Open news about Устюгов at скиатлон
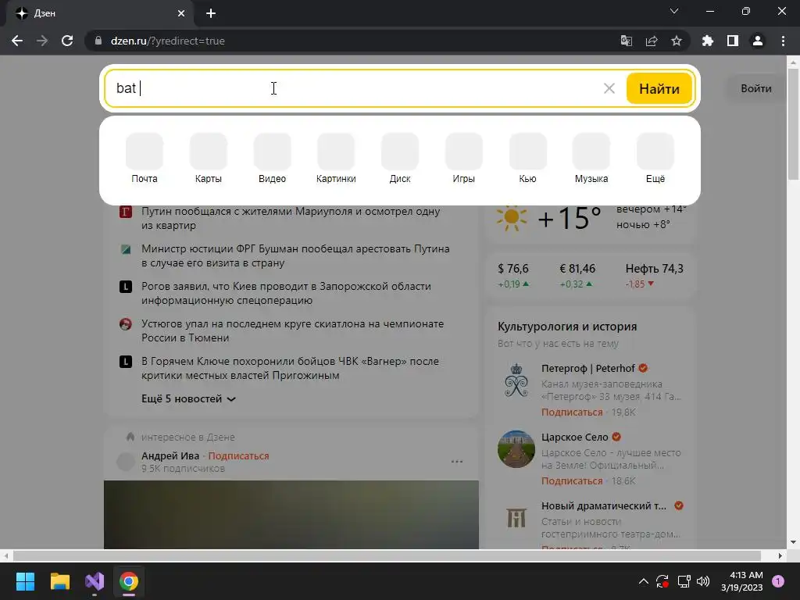 (292, 330)
